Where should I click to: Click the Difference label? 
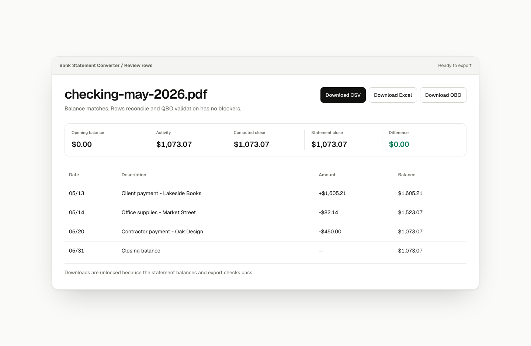[x=399, y=133]
